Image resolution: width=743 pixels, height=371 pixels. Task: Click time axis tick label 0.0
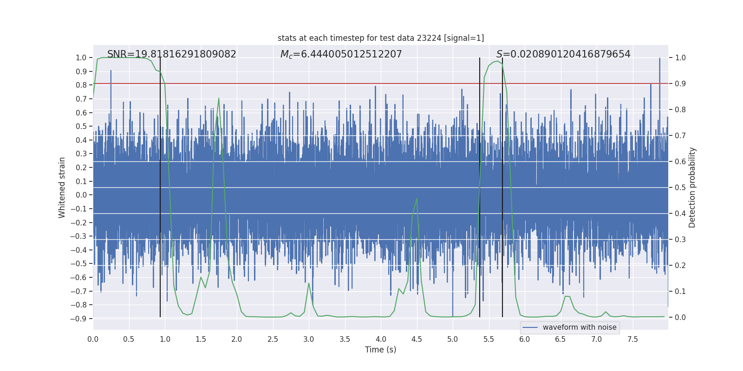point(93,339)
